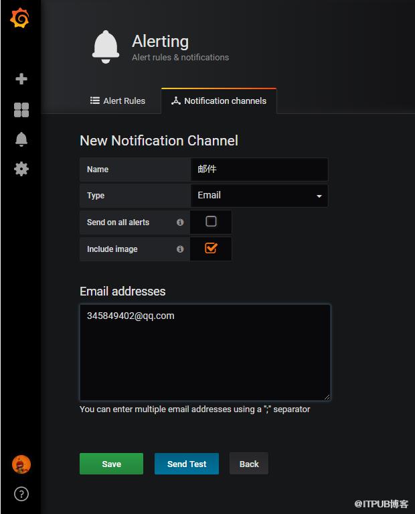Viewport: 415px width, 514px height.
Task: Click the large Alerting bell header icon
Action: pos(106,47)
